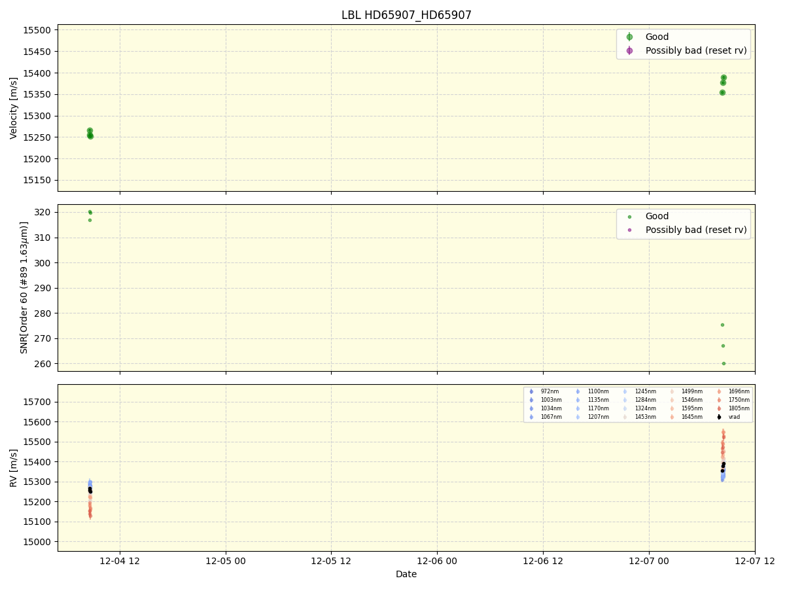
Task: Click purple Possibly bad marker in SNR legend
Action: [629, 230]
